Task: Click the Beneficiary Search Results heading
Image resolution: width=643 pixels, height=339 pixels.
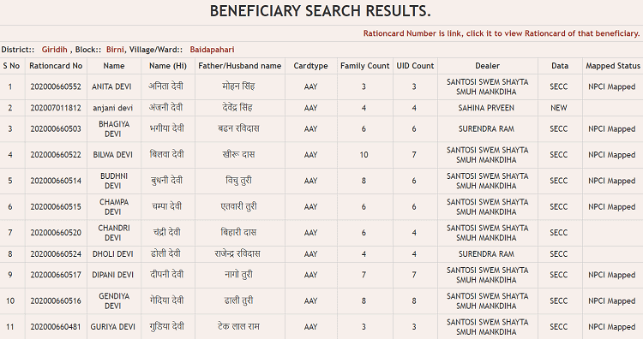Action: pos(321,11)
